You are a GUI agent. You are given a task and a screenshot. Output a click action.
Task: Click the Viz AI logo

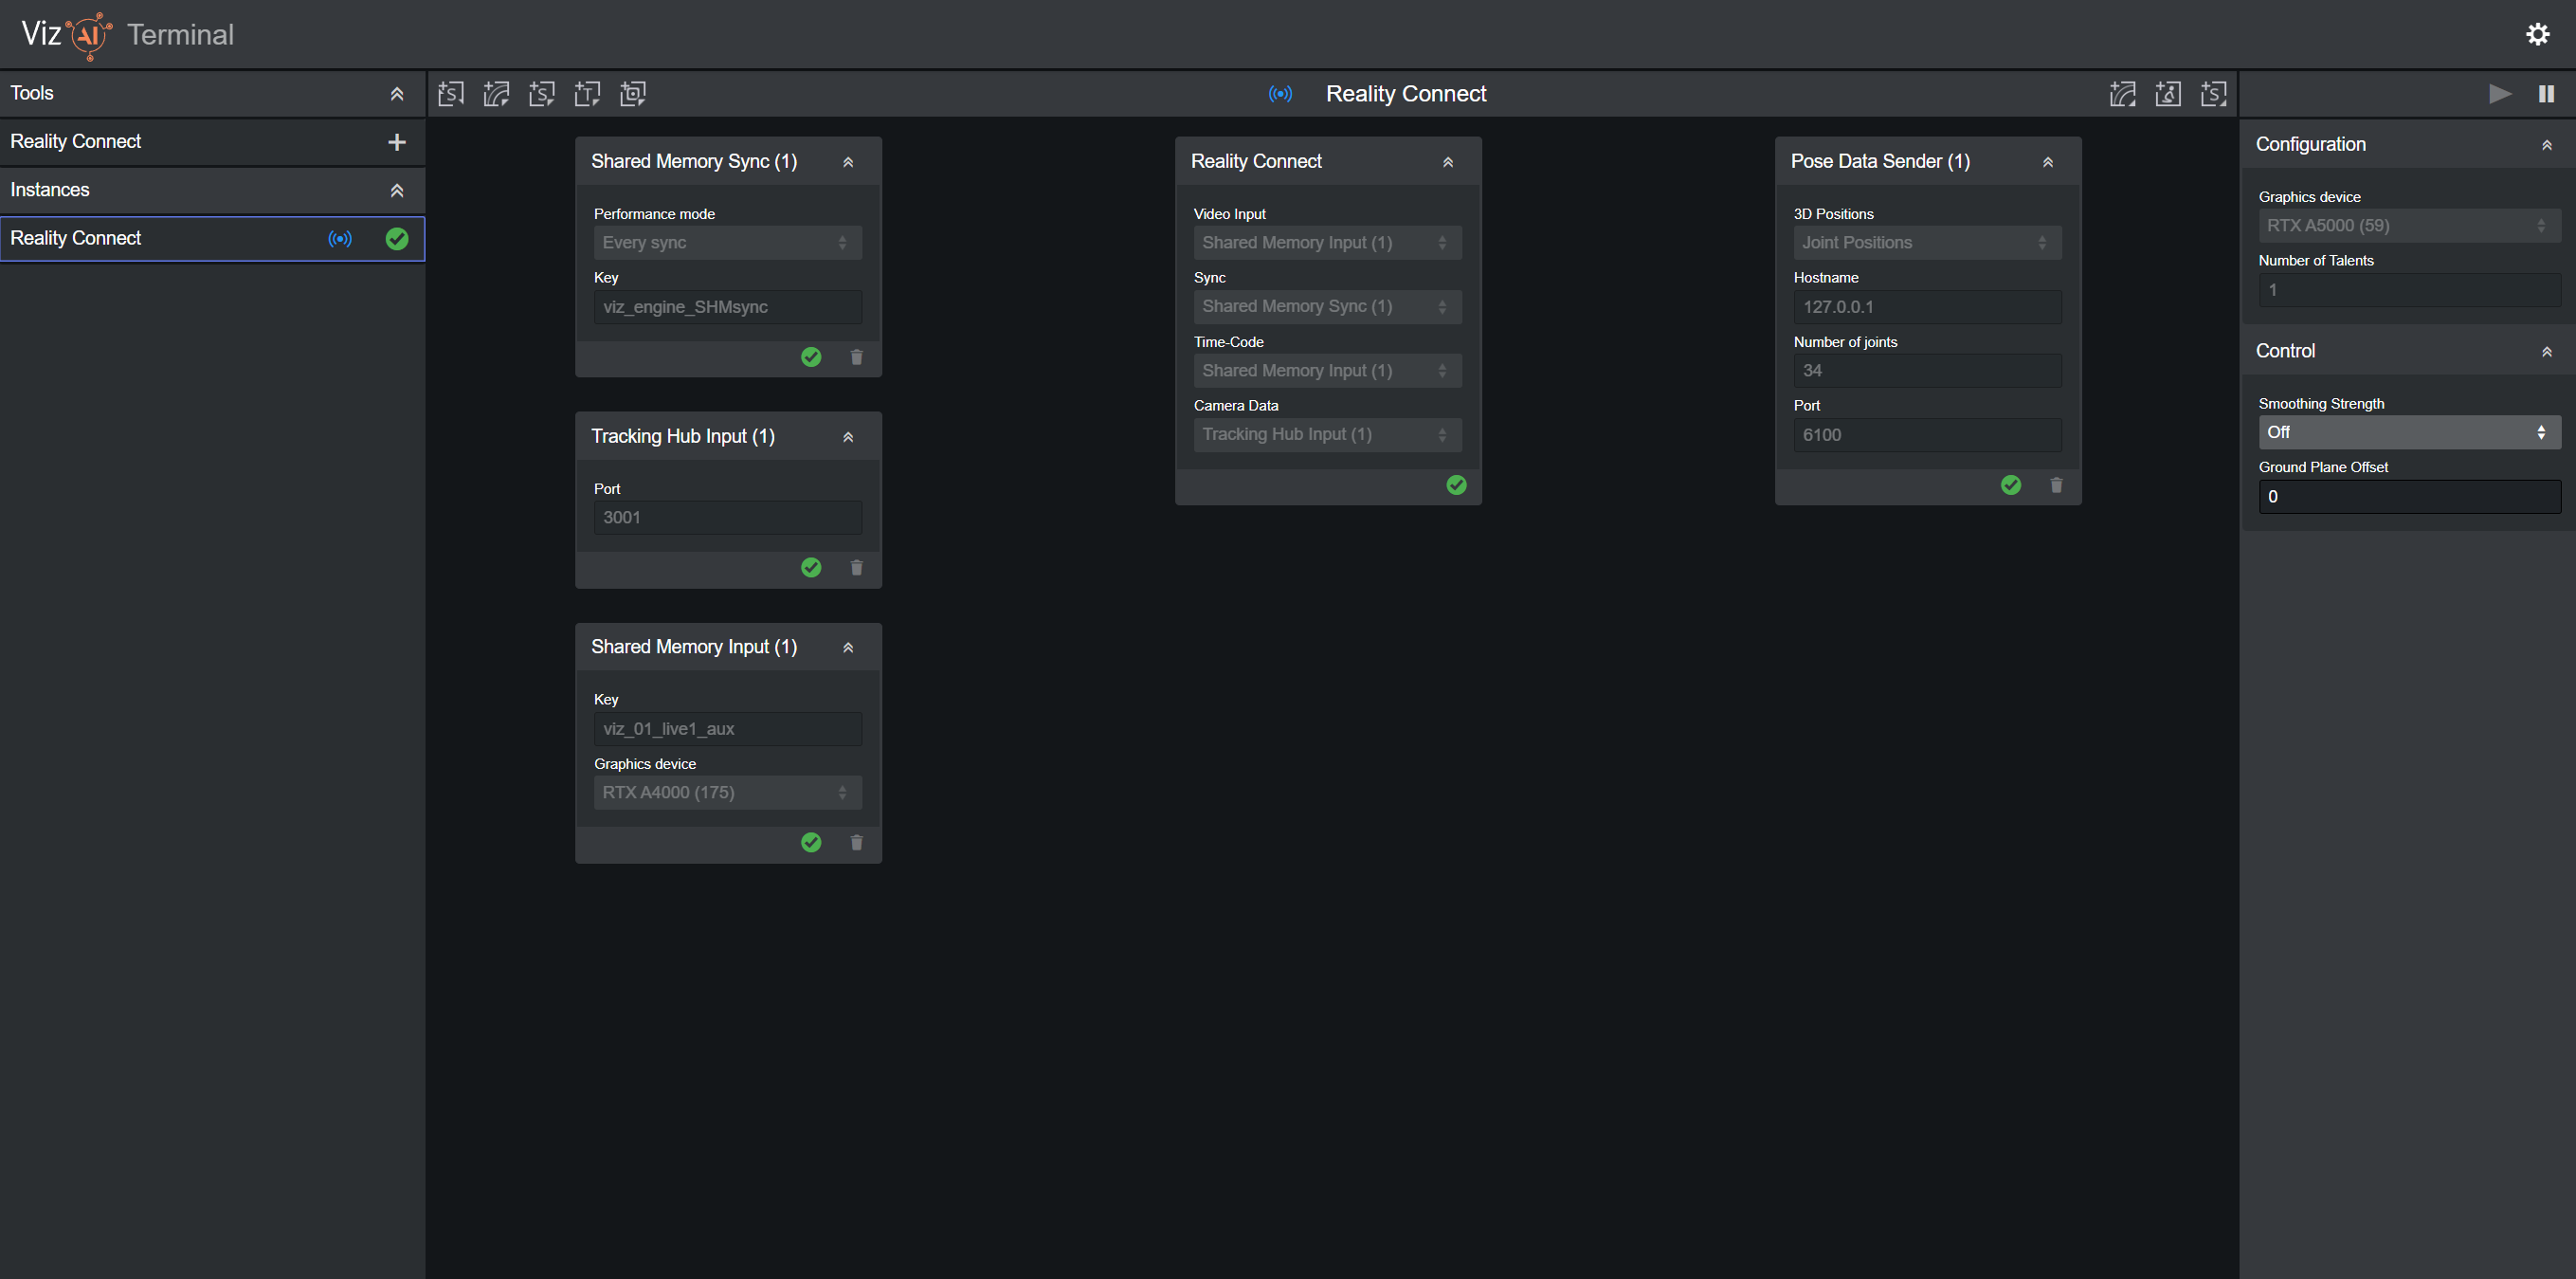pos(67,35)
